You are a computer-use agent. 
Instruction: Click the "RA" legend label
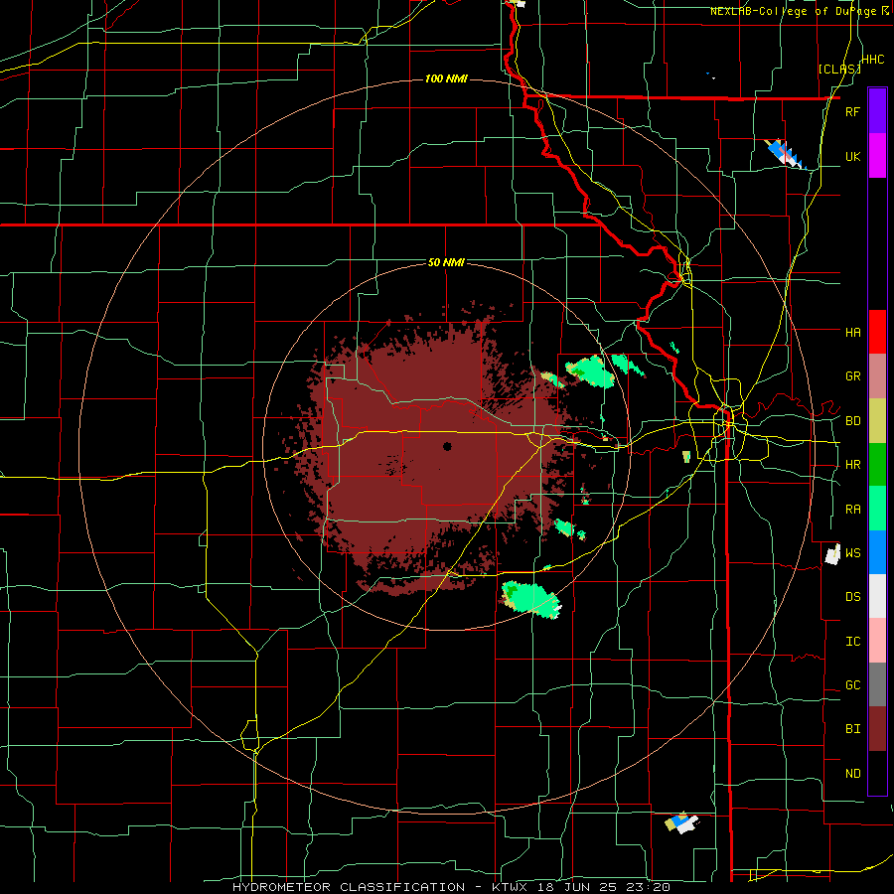point(852,510)
